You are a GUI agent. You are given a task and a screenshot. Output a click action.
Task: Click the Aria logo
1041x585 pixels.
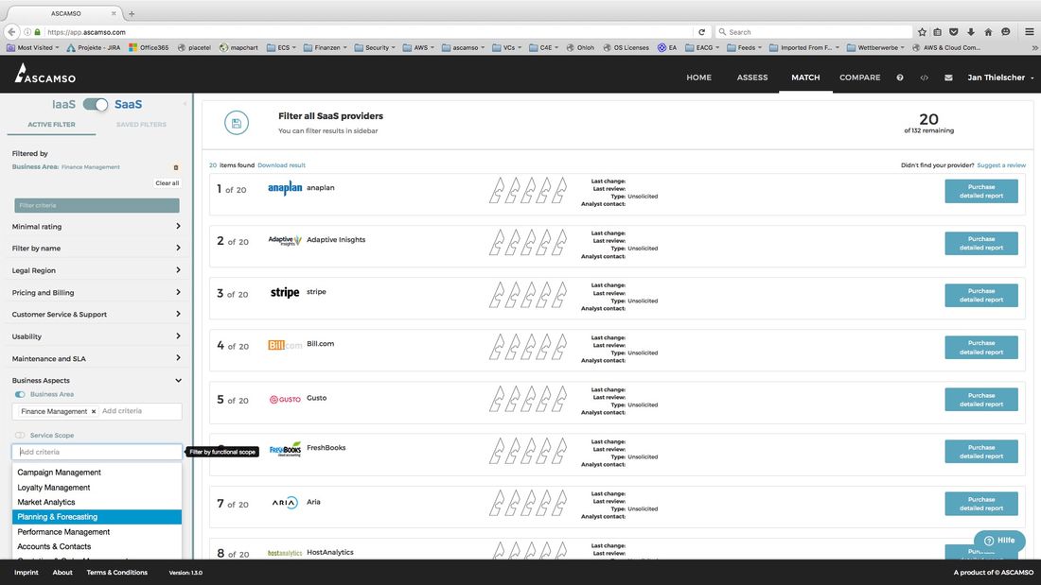point(285,503)
